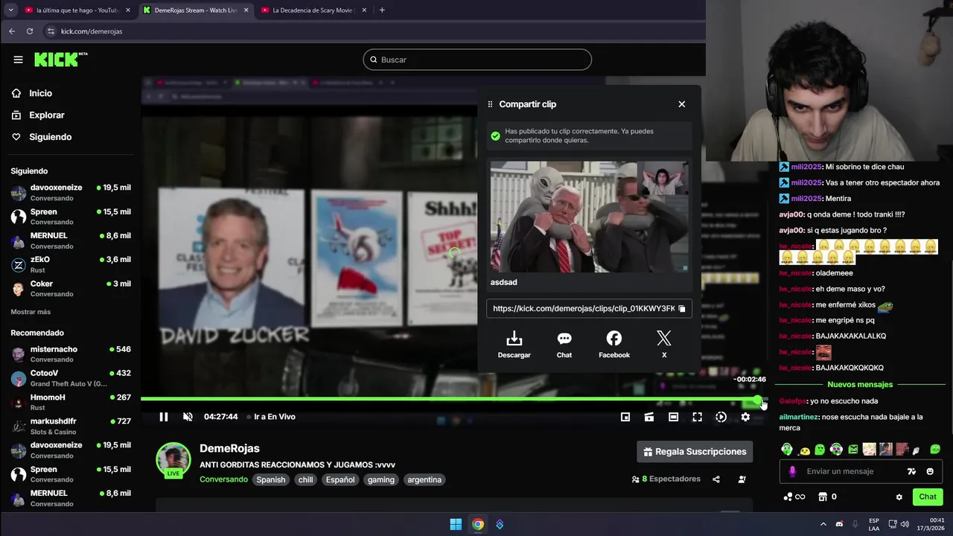953x536 pixels.
Task: Show hidden system tray icons
Action: click(823, 524)
